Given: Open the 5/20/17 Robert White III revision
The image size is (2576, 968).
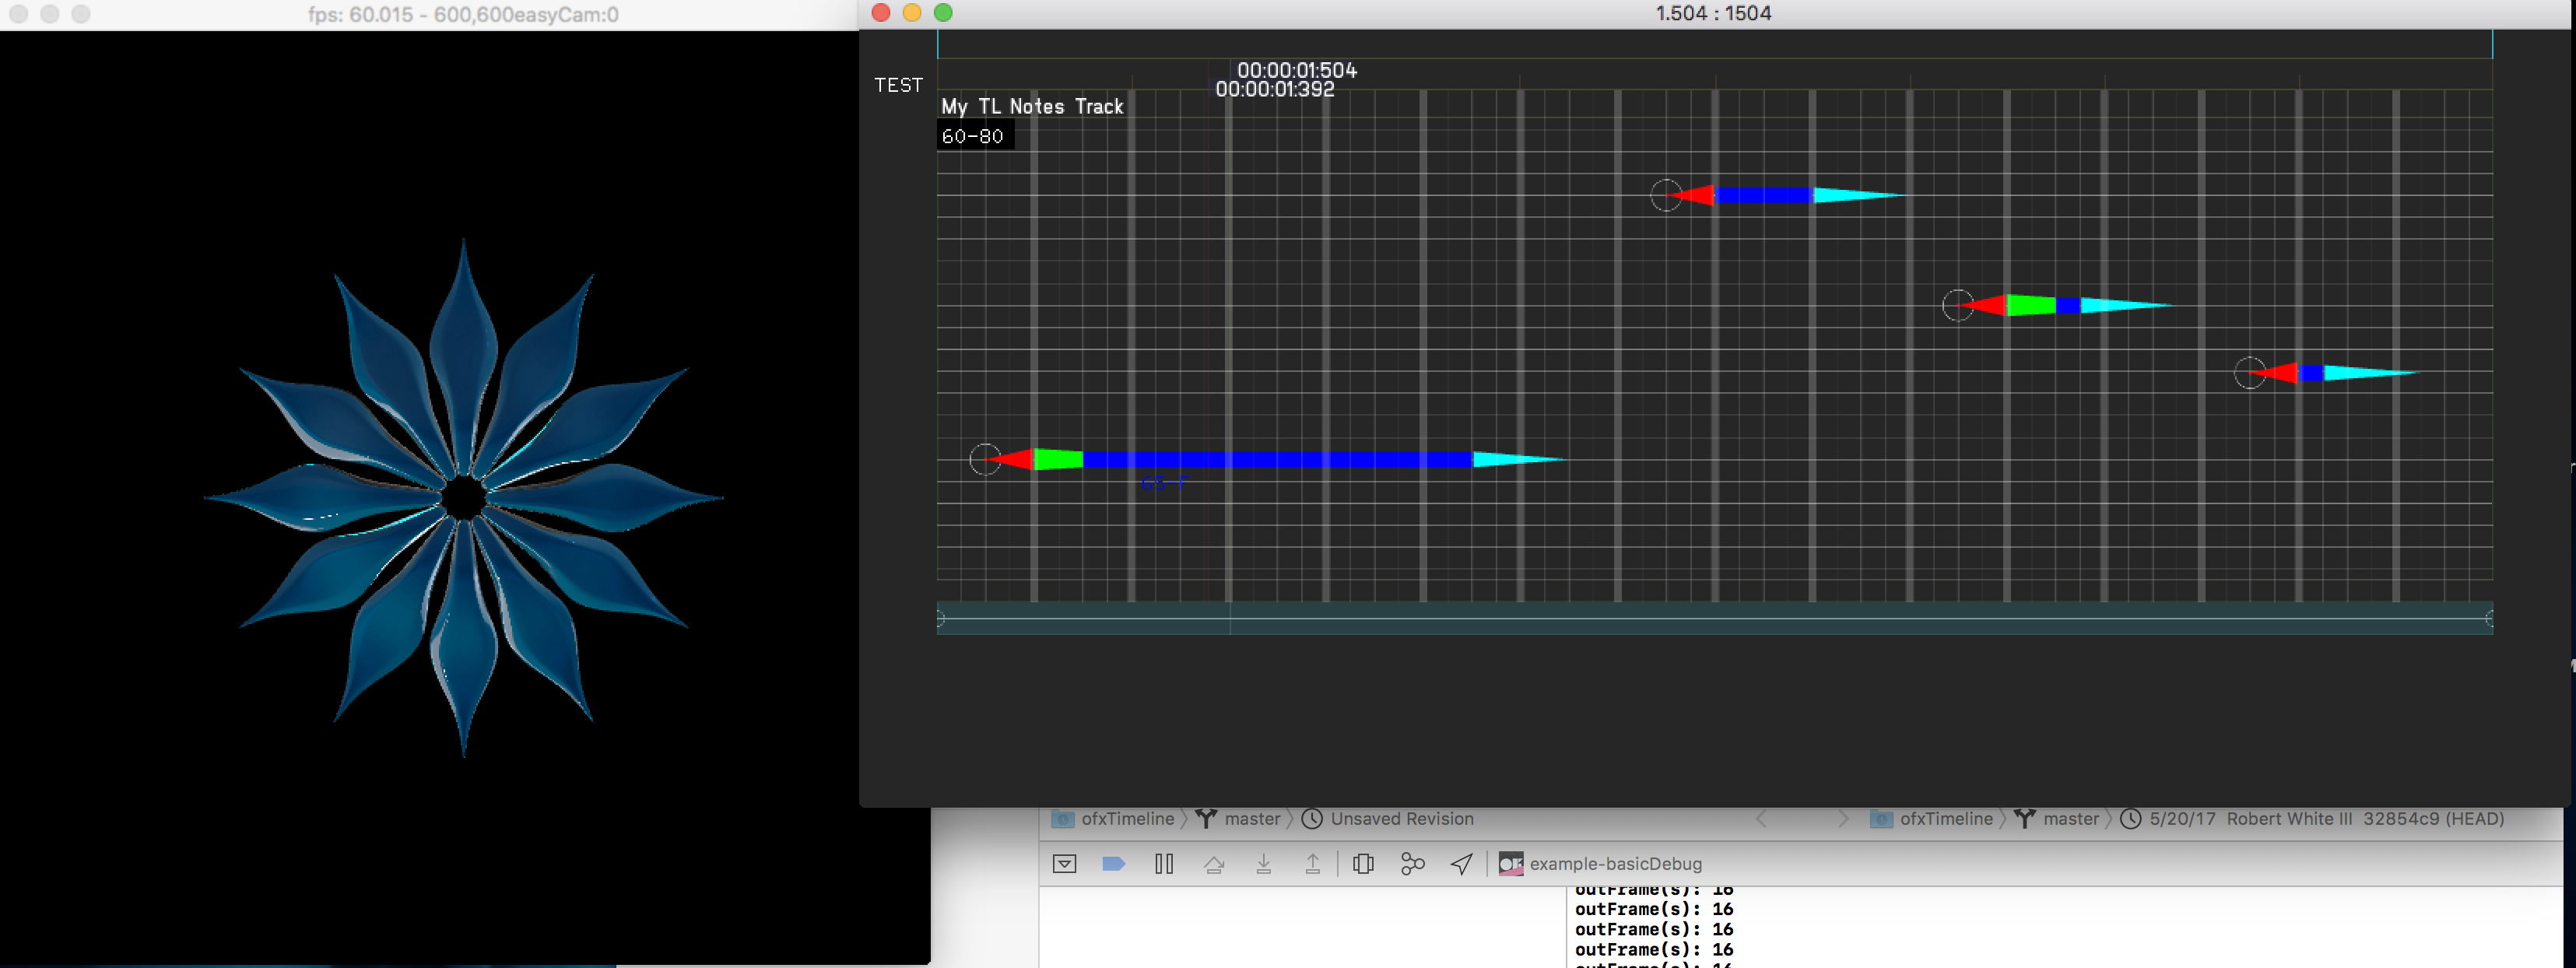Looking at the screenshot, I should coord(2325,819).
